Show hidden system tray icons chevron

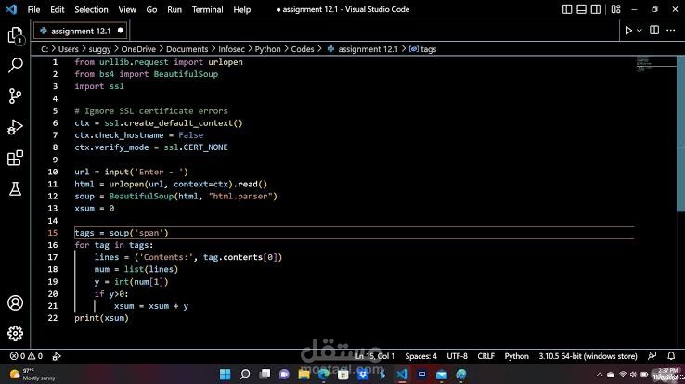point(600,374)
